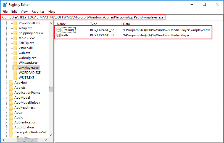224x143 pixels.
Task: Click the tree horizontal scroll right arrow
Action: click(46, 140)
